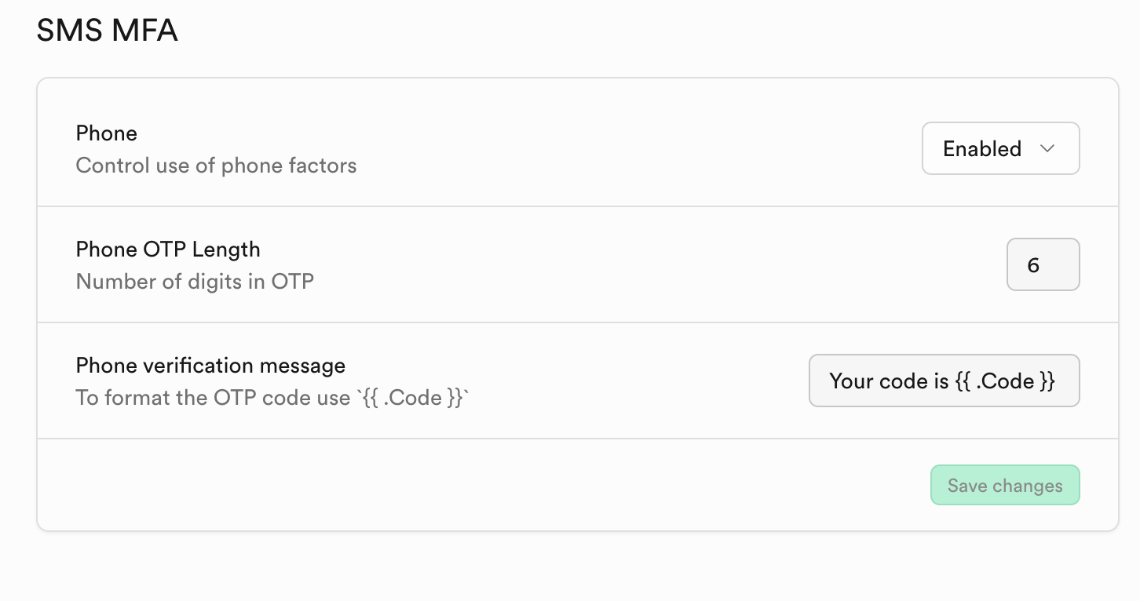Viewport: 1140px width, 601px height.
Task: Click the word Enabled in the dropdown
Action: coord(981,149)
